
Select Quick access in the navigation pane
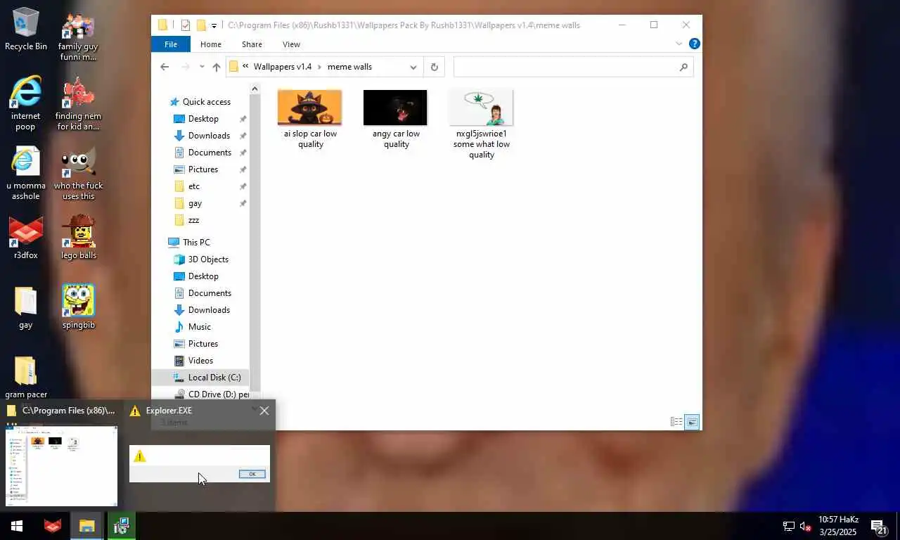[x=200, y=102]
